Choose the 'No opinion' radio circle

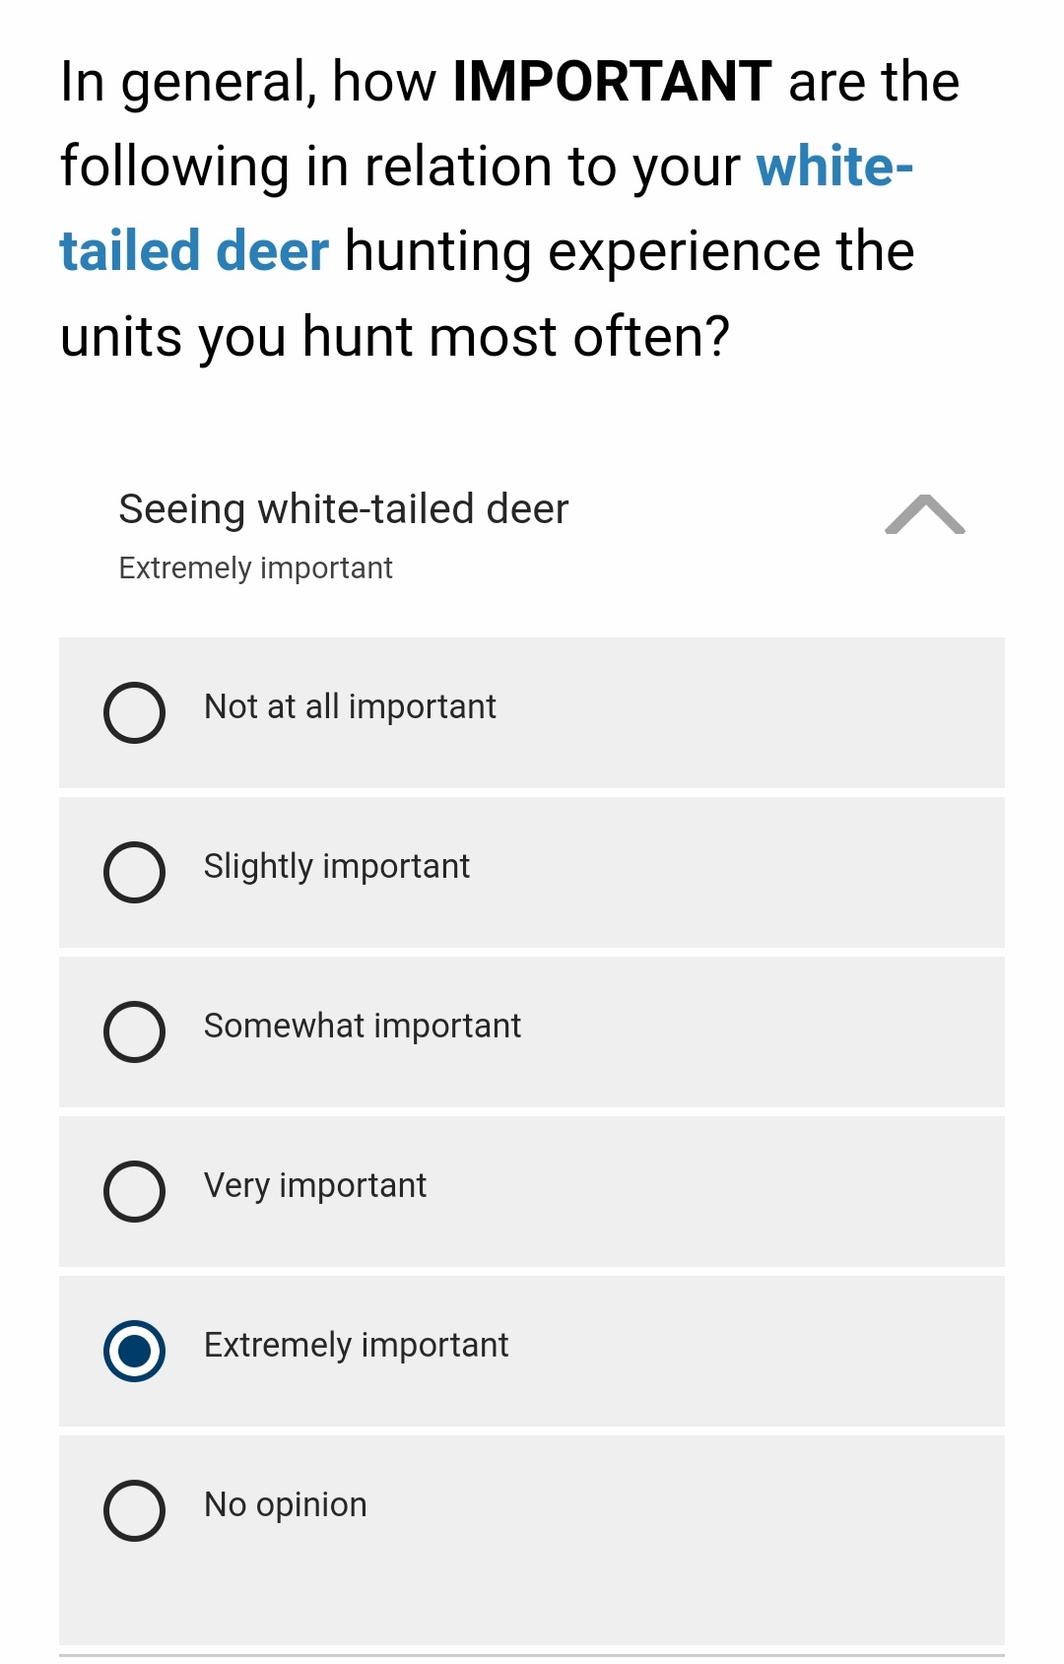pyautogui.click(x=134, y=1510)
